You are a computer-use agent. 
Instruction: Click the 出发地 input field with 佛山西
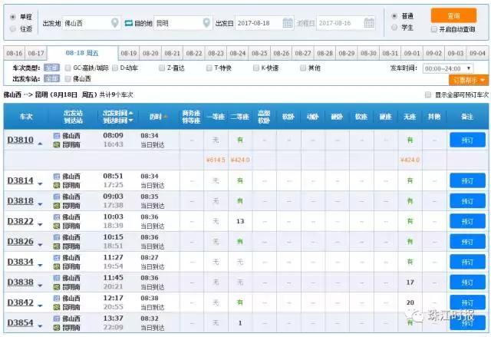point(91,23)
